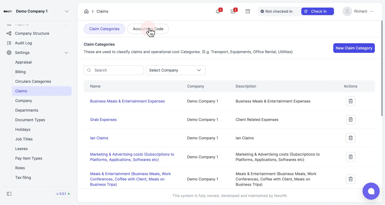This screenshot has width=385, height=205.
Task: Open Billing settings
Action: [x=42, y=72]
